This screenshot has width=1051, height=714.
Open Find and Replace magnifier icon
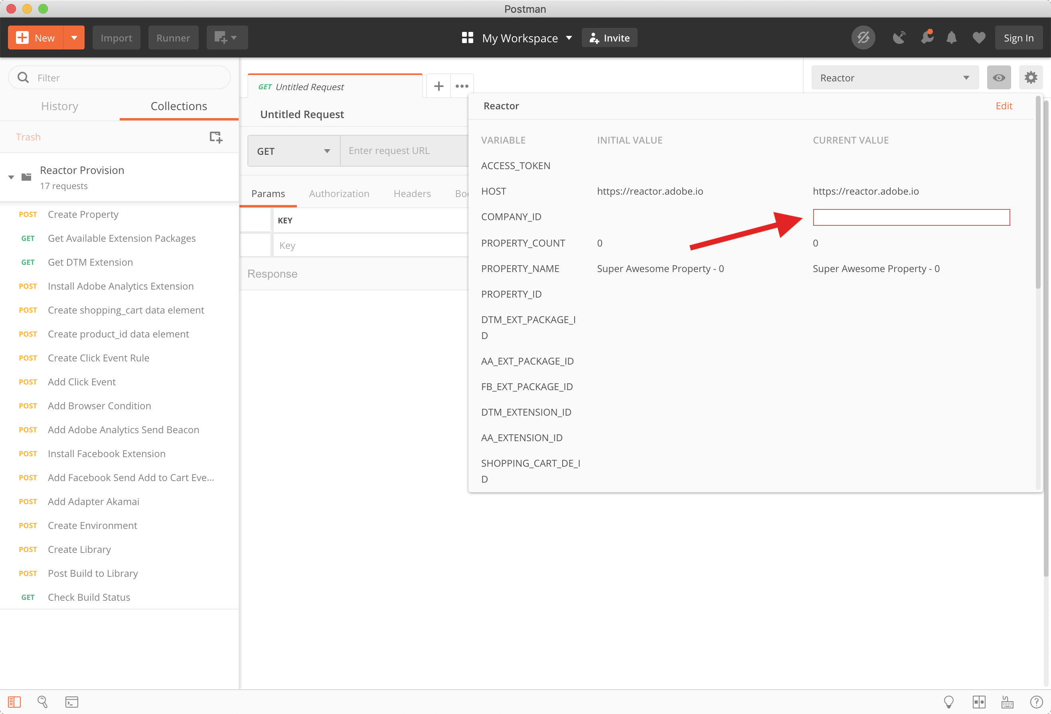[x=43, y=702]
